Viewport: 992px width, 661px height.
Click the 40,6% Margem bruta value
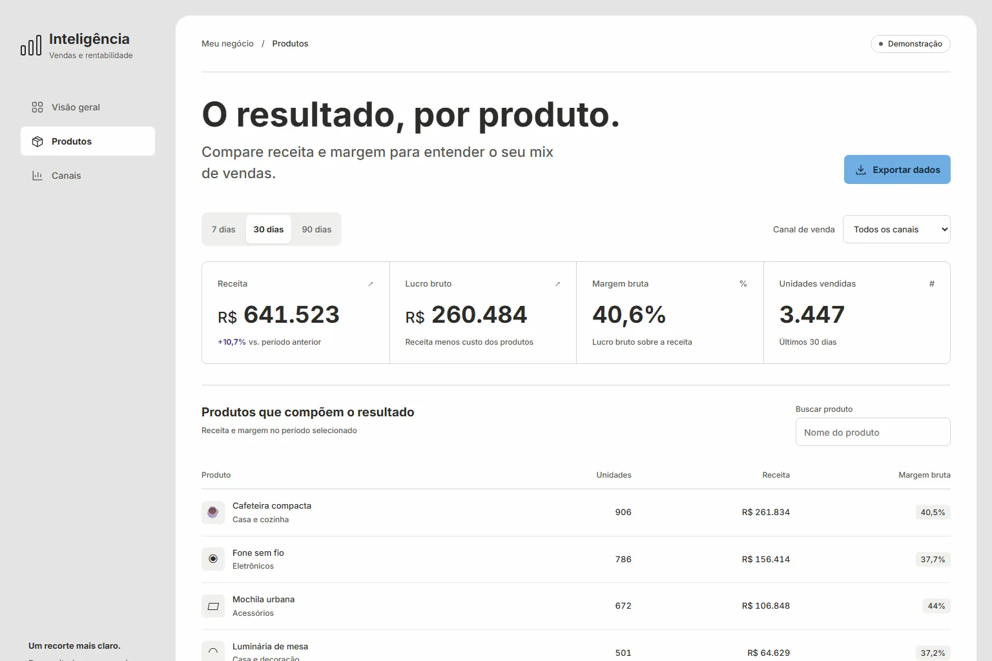coord(629,315)
